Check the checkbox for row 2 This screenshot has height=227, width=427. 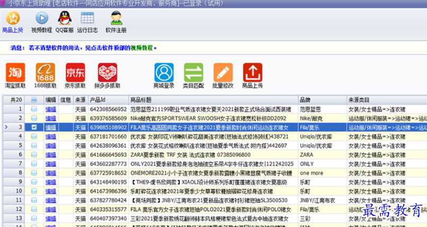point(34,118)
